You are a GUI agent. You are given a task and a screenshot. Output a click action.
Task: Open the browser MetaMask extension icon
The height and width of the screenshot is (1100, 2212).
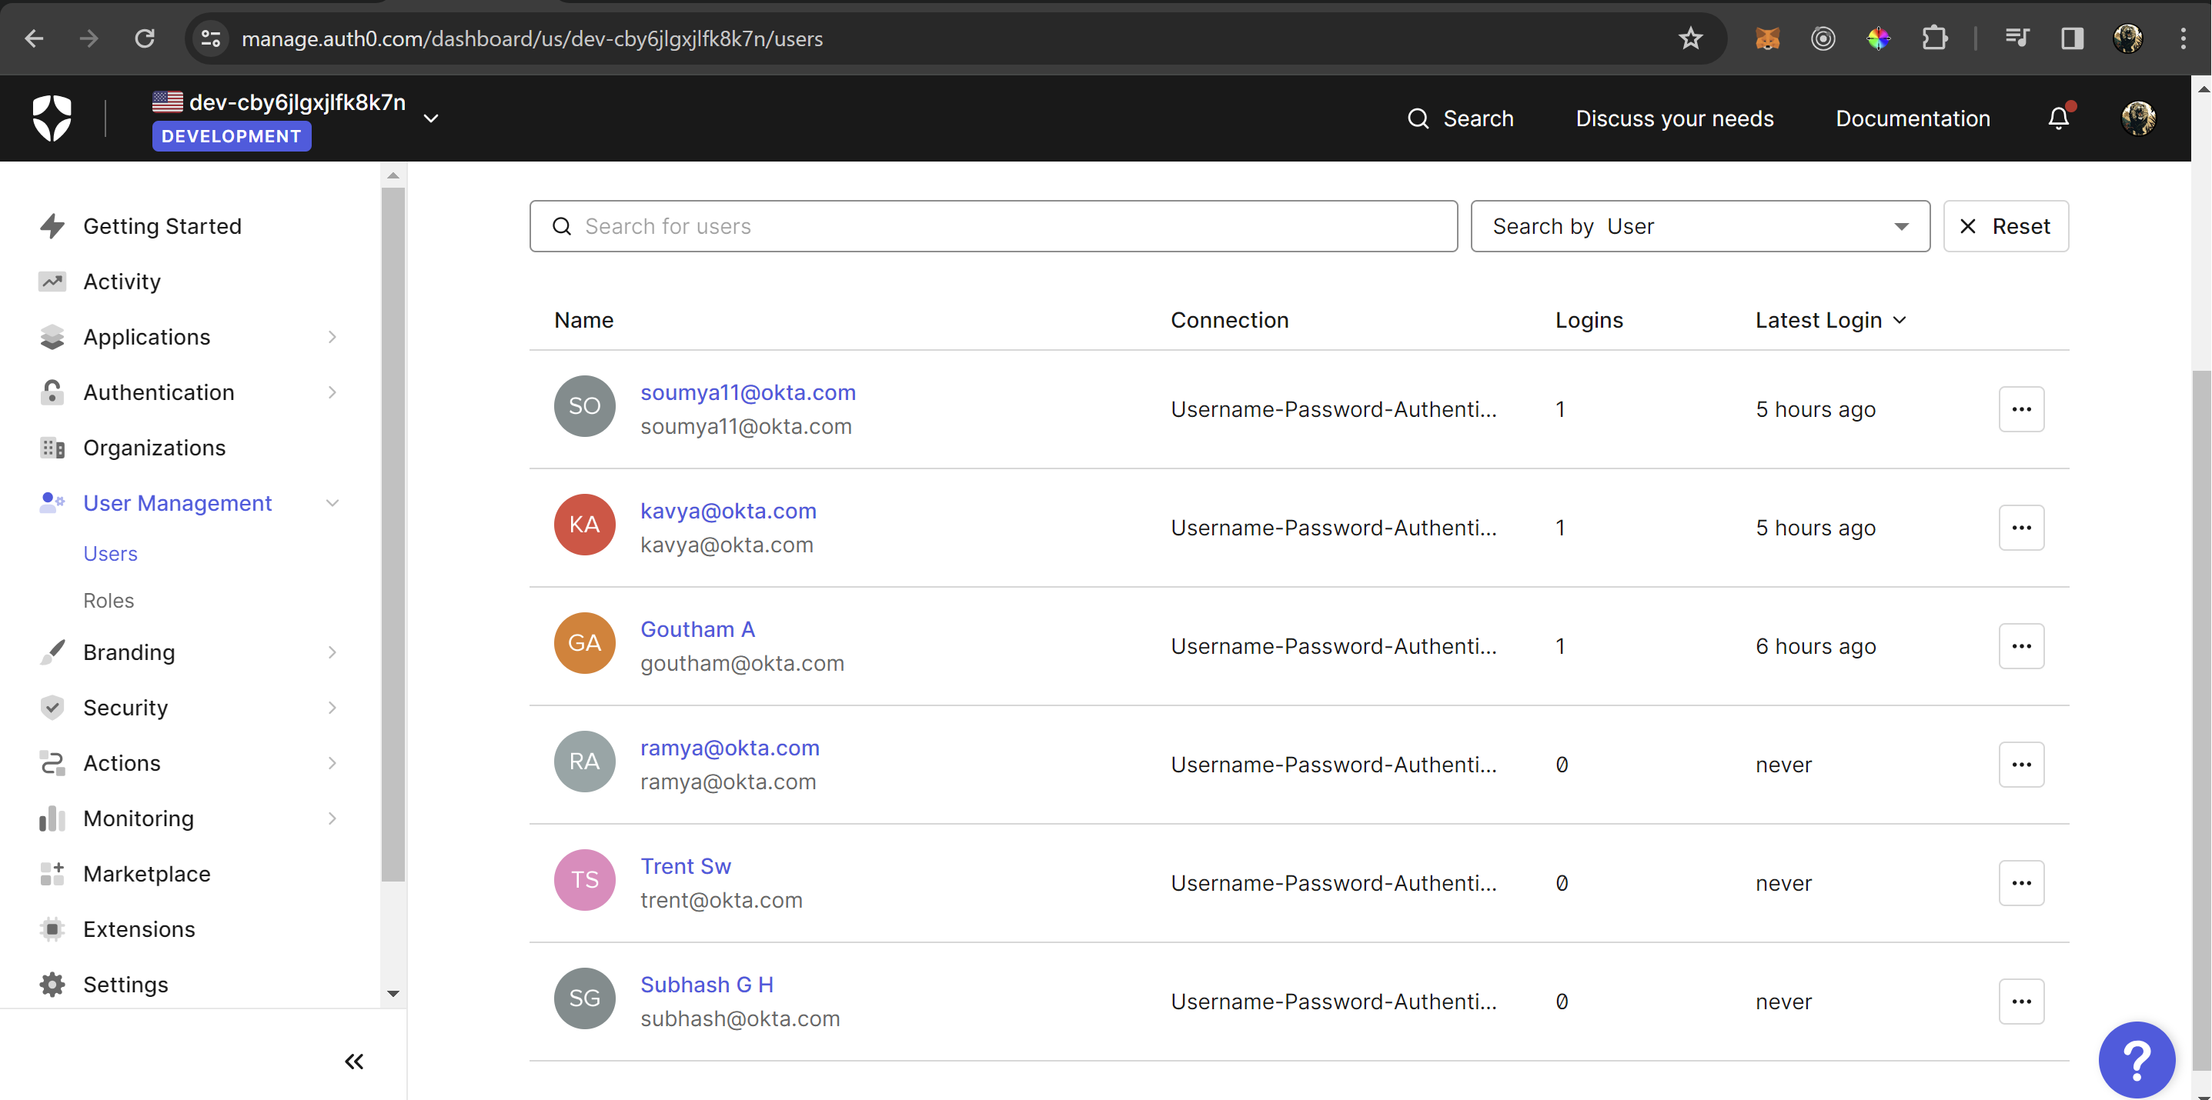(x=1767, y=38)
